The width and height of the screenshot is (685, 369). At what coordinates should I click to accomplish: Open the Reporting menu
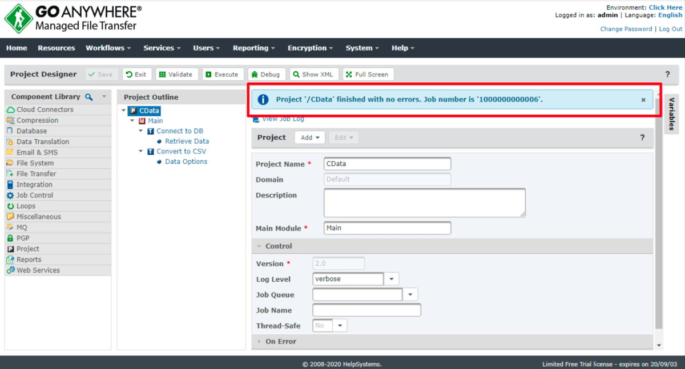point(254,48)
